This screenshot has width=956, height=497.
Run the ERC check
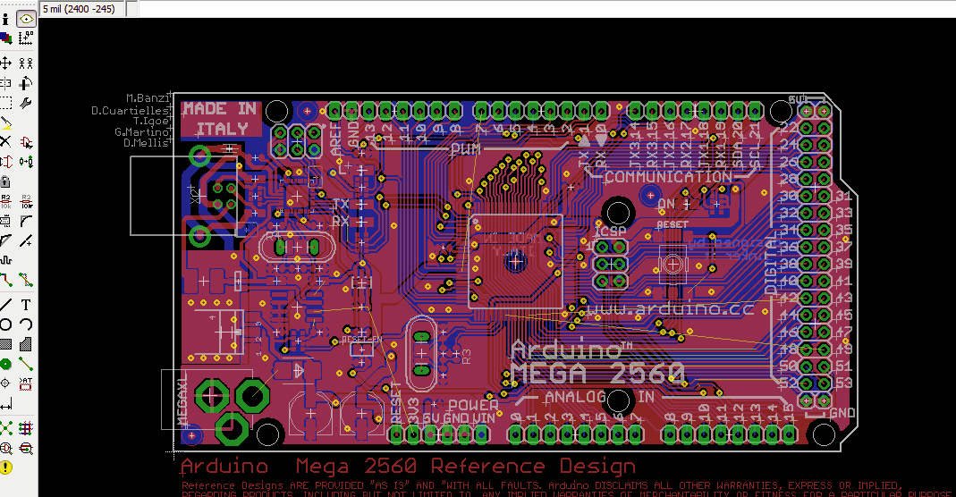pyautogui.click(x=5, y=448)
